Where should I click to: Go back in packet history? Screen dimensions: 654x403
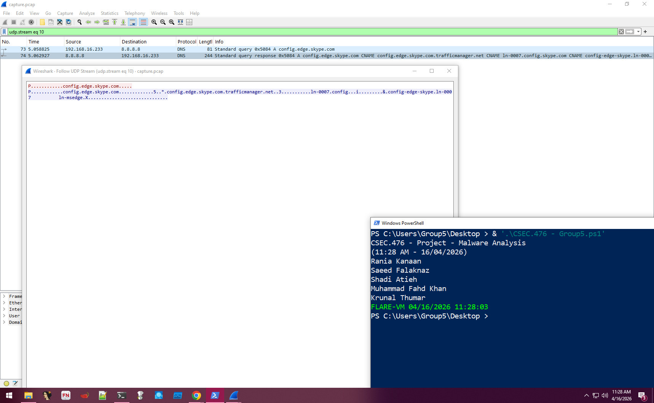coord(88,22)
